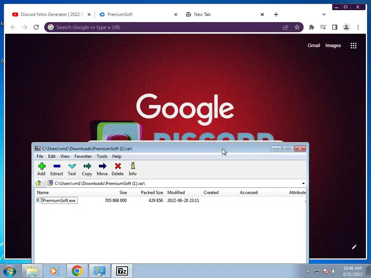Viewport: 371px width, 278px height.
Task: Click the share page icon in address bar
Action: pos(285,27)
